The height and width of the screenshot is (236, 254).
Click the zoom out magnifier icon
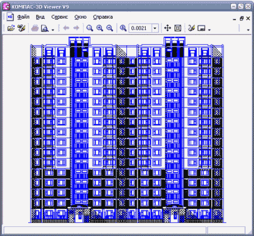110,28
